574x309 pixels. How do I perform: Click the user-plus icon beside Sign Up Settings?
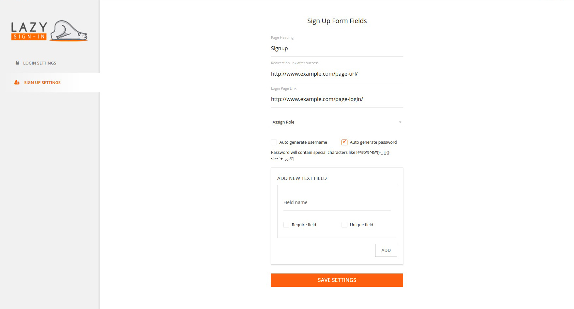pos(16,82)
